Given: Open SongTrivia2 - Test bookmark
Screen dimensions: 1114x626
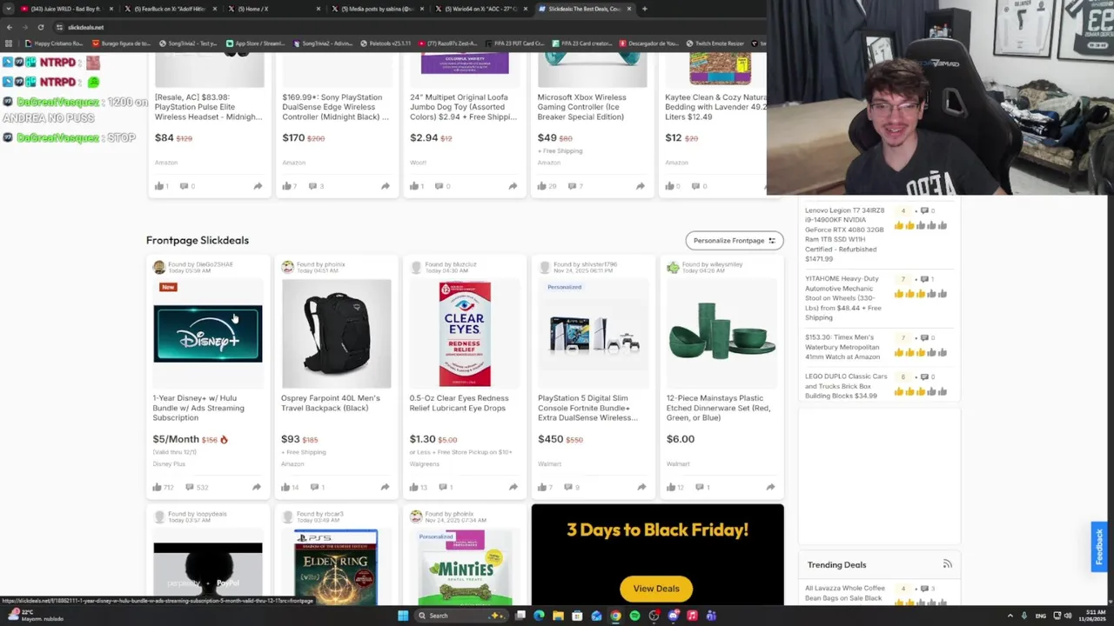Looking at the screenshot, I should click(188, 43).
